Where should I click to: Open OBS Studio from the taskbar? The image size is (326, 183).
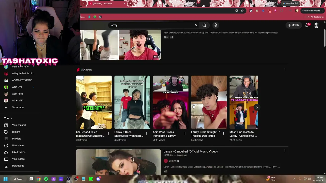(76, 179)
